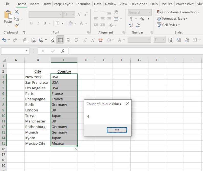Image resolution: width=203 pixels, height=171 pixels.
Task: Click the Copy icon in Clipboard
Action: pyautogui.click(x=16, y=19)
